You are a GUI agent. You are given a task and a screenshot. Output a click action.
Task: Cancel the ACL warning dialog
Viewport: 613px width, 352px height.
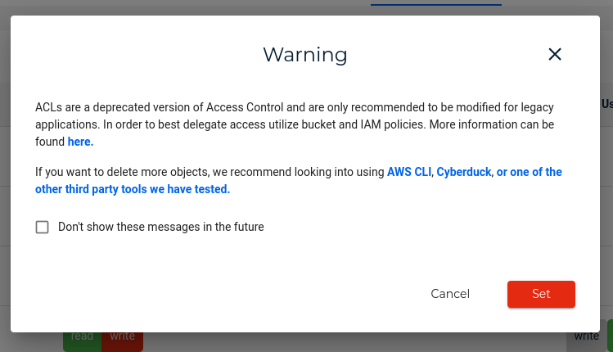[x=450, y=294]
